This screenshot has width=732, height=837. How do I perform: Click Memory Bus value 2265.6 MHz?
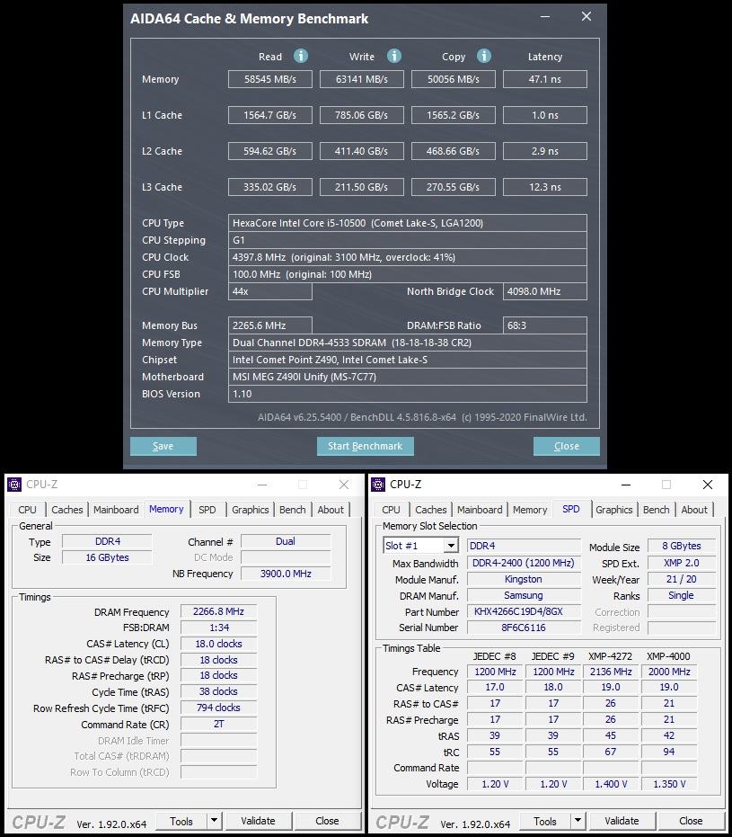(x=270, y=325)
